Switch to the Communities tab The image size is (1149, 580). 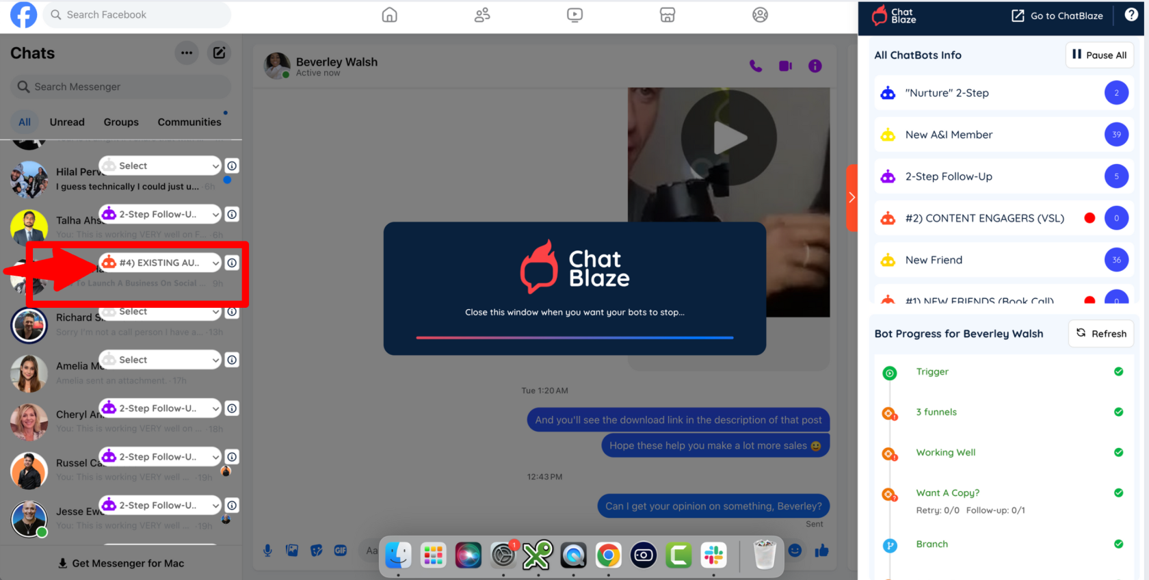(189, 122)
